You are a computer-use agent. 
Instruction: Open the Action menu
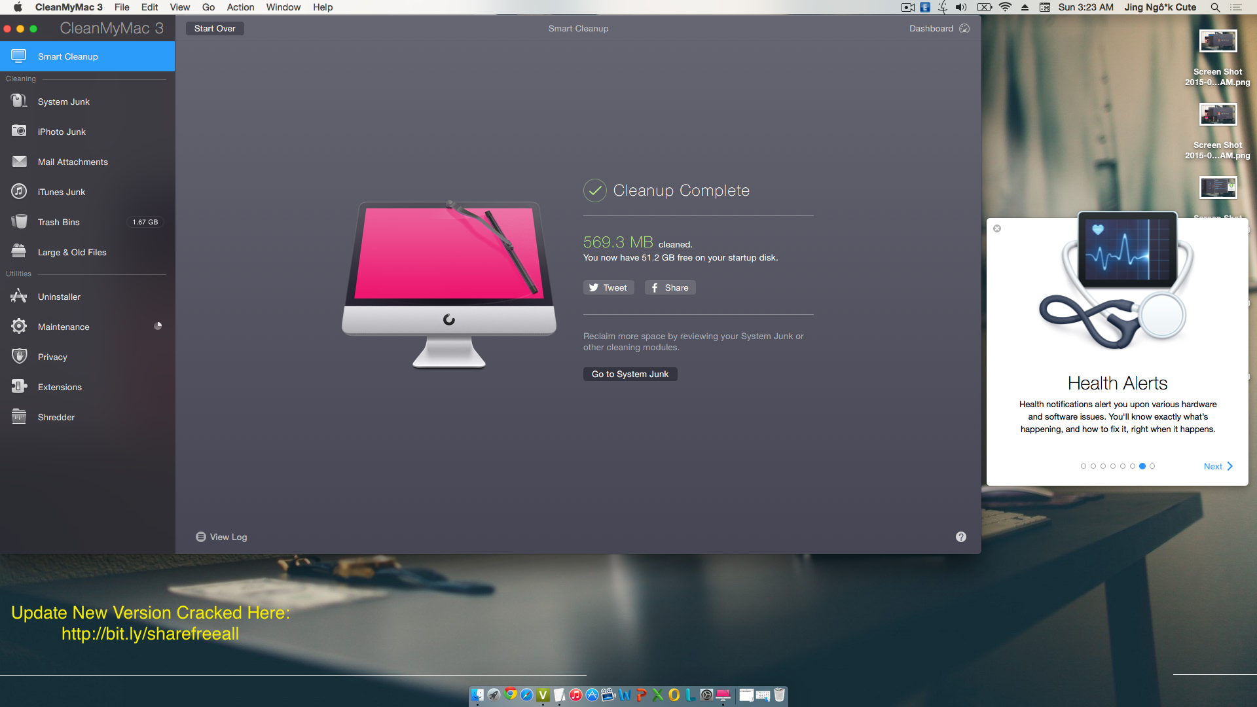[x=240, y=7]
